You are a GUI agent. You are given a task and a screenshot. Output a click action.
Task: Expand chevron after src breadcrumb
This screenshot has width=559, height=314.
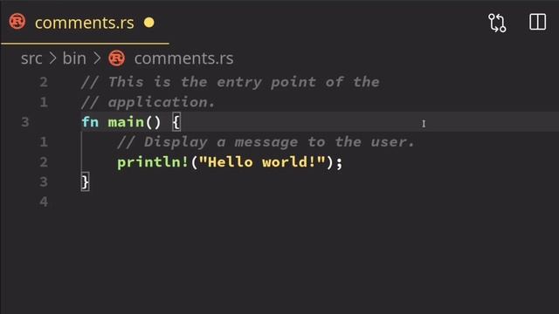tap(52, 58)
